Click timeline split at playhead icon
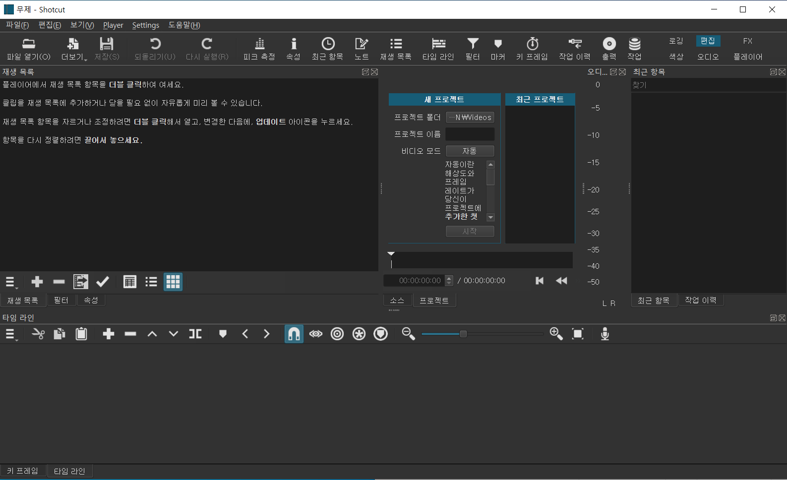The height and width of the screenshot is (480, 787). coord(195,334)
